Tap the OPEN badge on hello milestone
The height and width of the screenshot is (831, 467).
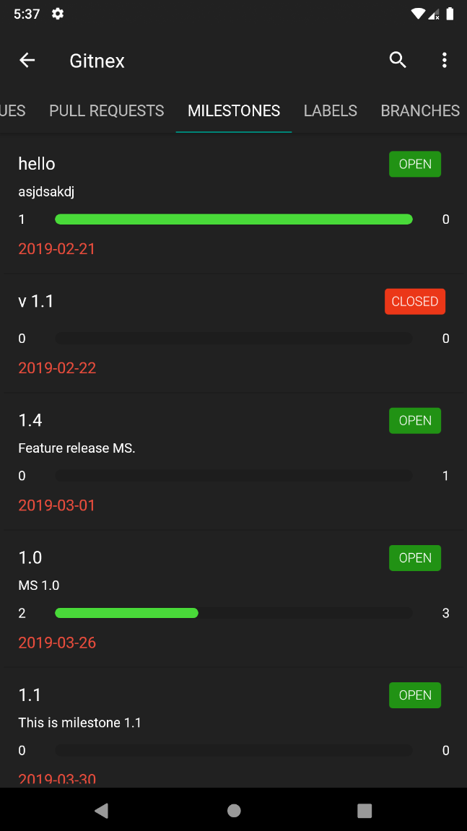(x=415, y=164)
